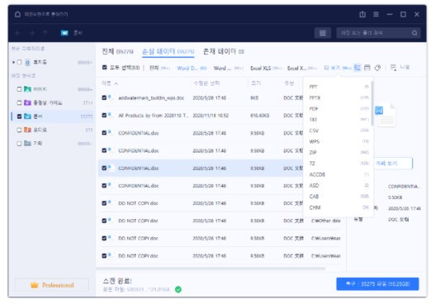
Task: Open the list options button beside search
Action: click(x=323, y=33)
